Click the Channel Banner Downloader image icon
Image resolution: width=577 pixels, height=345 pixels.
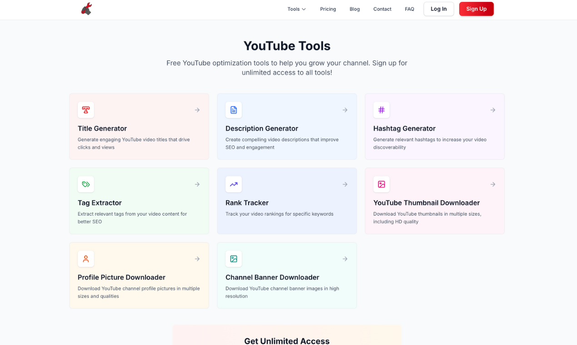pyautogui.click(x=234, y=259)
